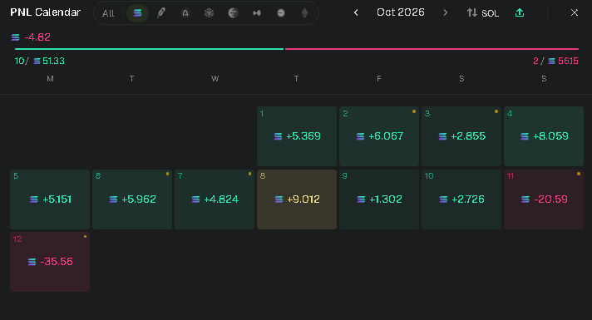This screenshot has height=320, width=592.
Task: Open day 10 cell showing +2.726
Action: pos(461,199)
